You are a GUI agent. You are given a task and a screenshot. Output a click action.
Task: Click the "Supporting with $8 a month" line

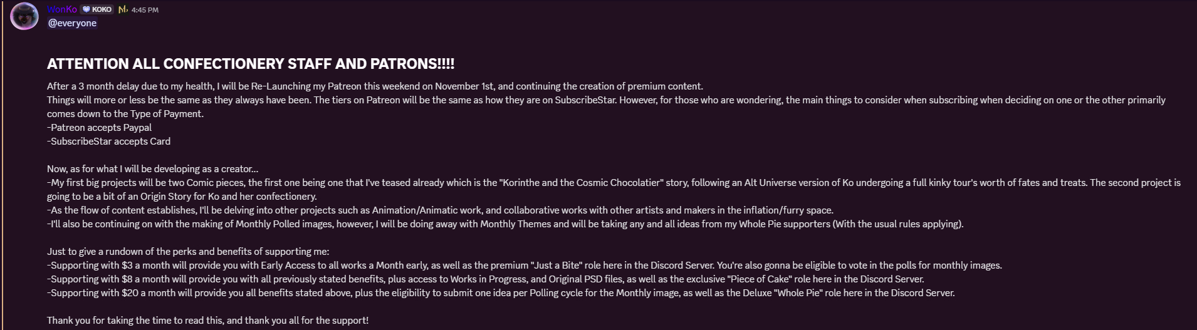coord(485,279)
